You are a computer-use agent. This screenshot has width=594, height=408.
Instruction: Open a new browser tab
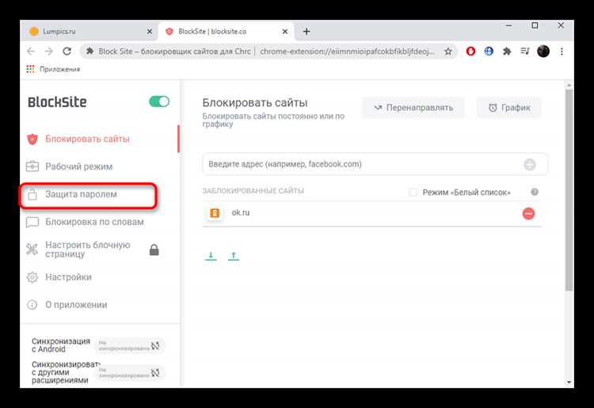pyautogui.click(x=307, y=32)
